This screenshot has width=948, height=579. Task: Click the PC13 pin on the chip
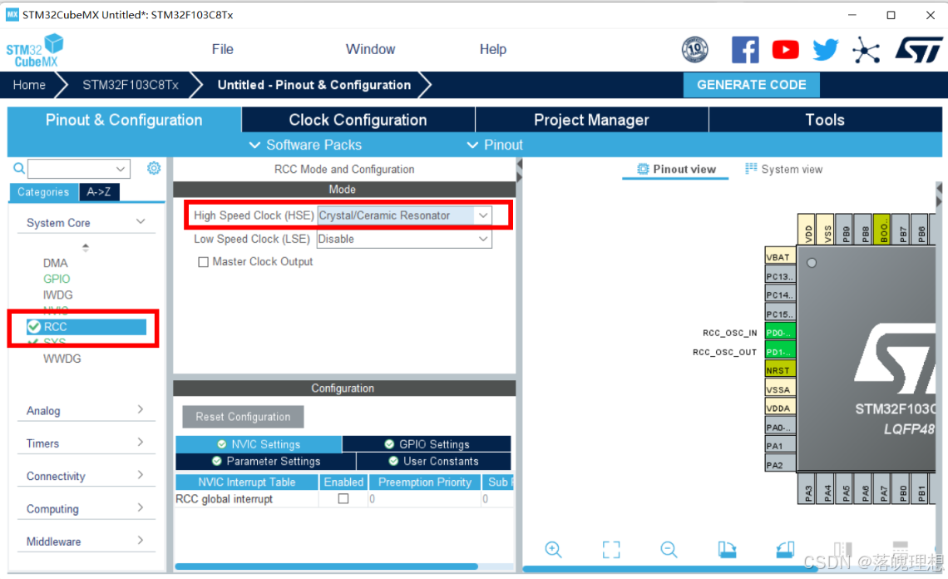click(780, 276)
